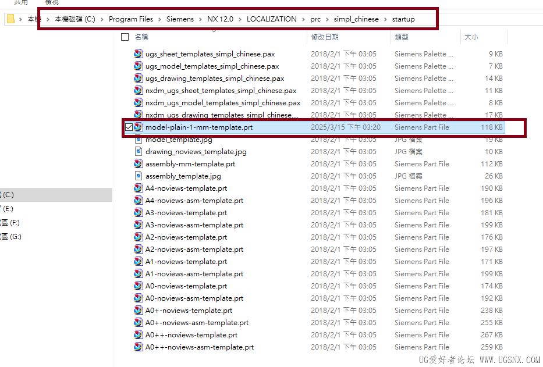Click the A0++-noviews-template.prt file icon
The image size is (543, 367).
coord(138,335)
